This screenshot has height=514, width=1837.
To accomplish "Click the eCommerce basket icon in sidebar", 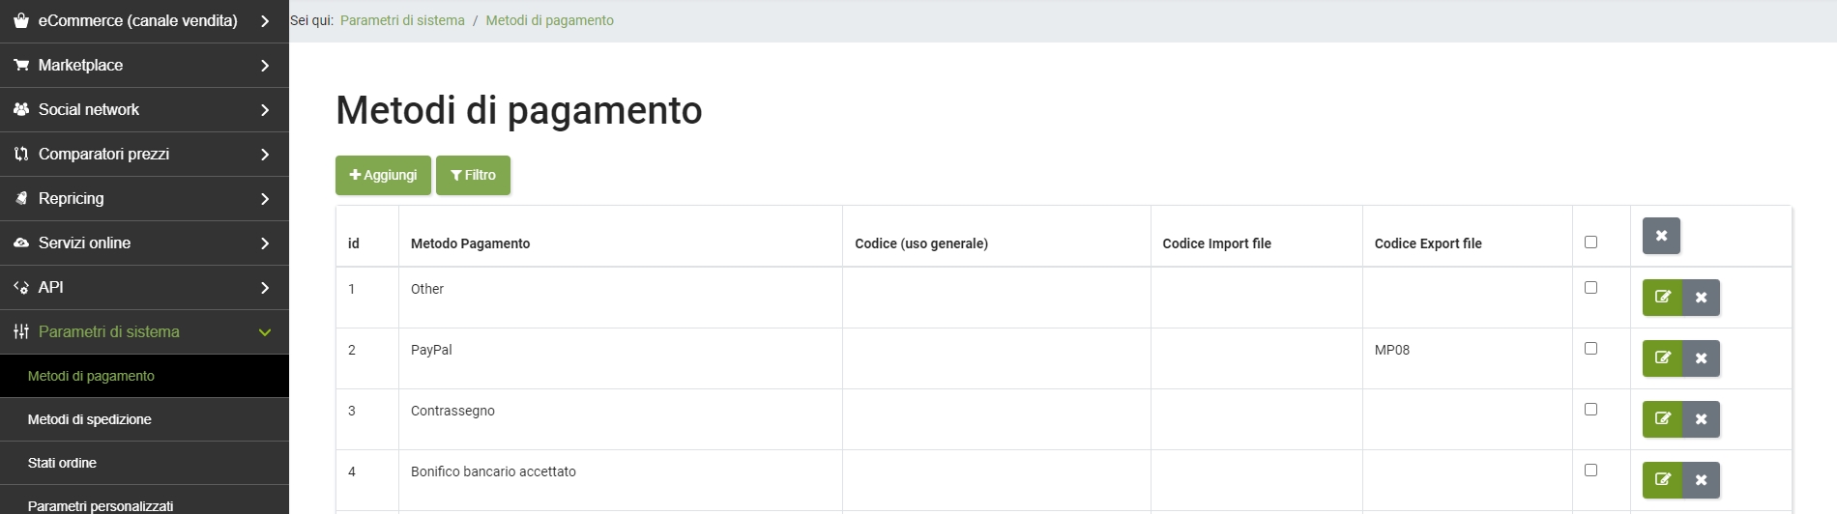I will click(x=21, y=20).
